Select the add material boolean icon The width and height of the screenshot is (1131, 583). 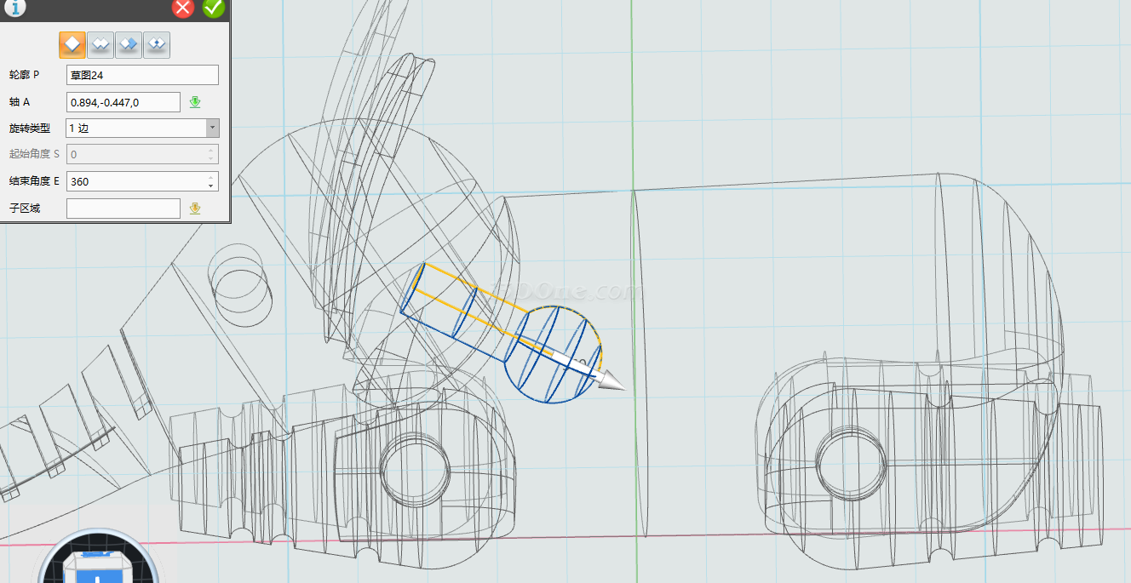pyautogui.click(x=100, y=44)
